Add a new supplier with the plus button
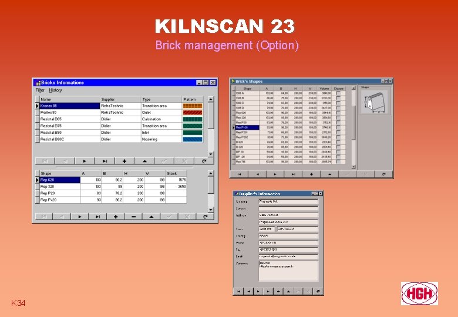This screenshot has width=458, height=317. point(278,291)
